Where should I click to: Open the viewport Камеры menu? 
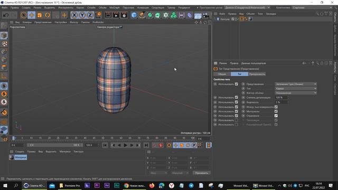27,22
